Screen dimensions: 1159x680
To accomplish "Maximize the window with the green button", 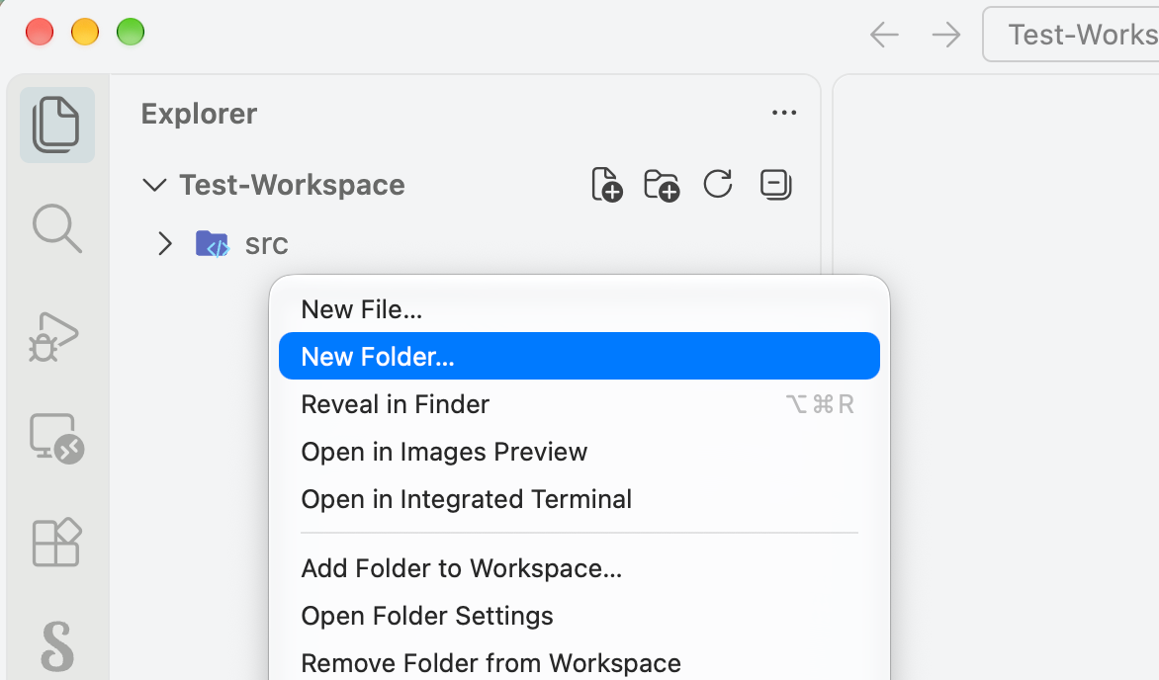I will point(131,33).
